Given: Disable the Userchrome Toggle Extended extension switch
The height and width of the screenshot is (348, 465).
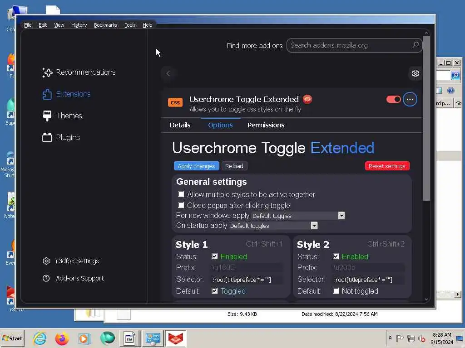Looking at the screenshot, I should point(394,99).
